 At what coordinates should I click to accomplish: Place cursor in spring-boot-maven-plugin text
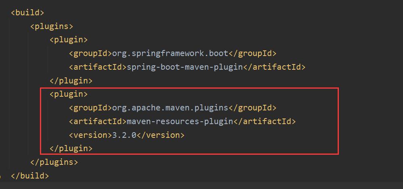tap(185, 67)
